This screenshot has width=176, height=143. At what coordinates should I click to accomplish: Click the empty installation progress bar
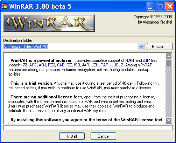[88, 128]
